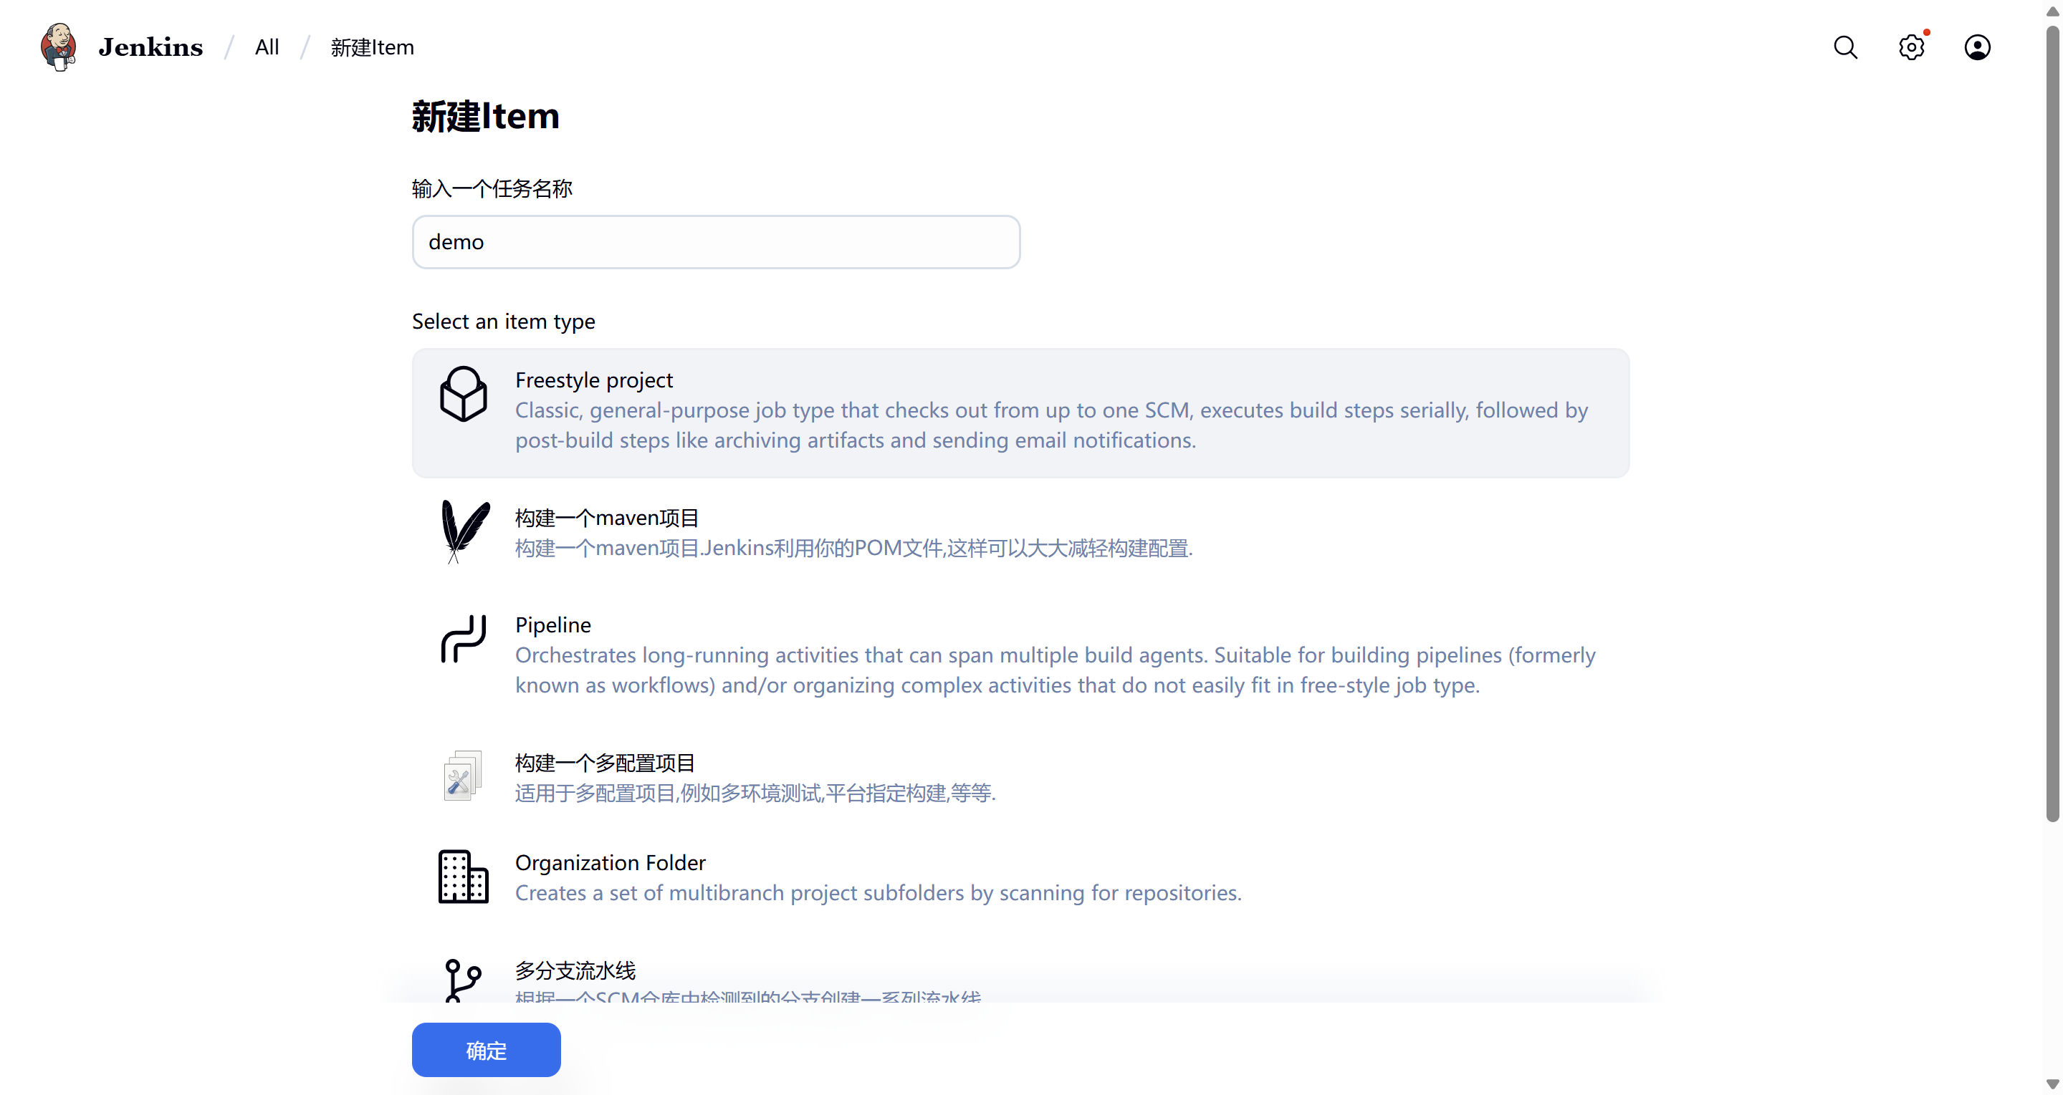Click the page vertical scrollbar
The height and width of the screenshot is (1095, 2063).
click(2052, 424)
